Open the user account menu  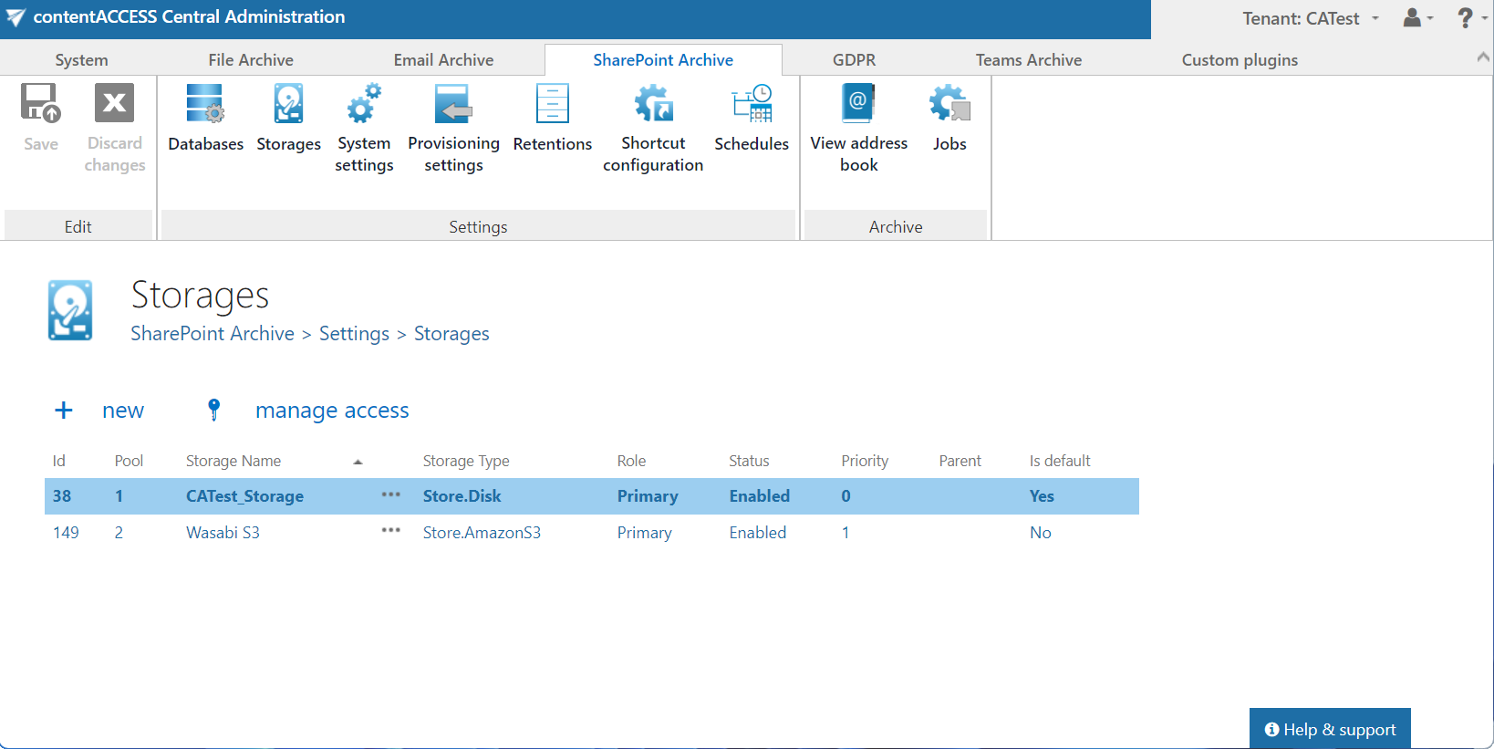pos(1417,17)
